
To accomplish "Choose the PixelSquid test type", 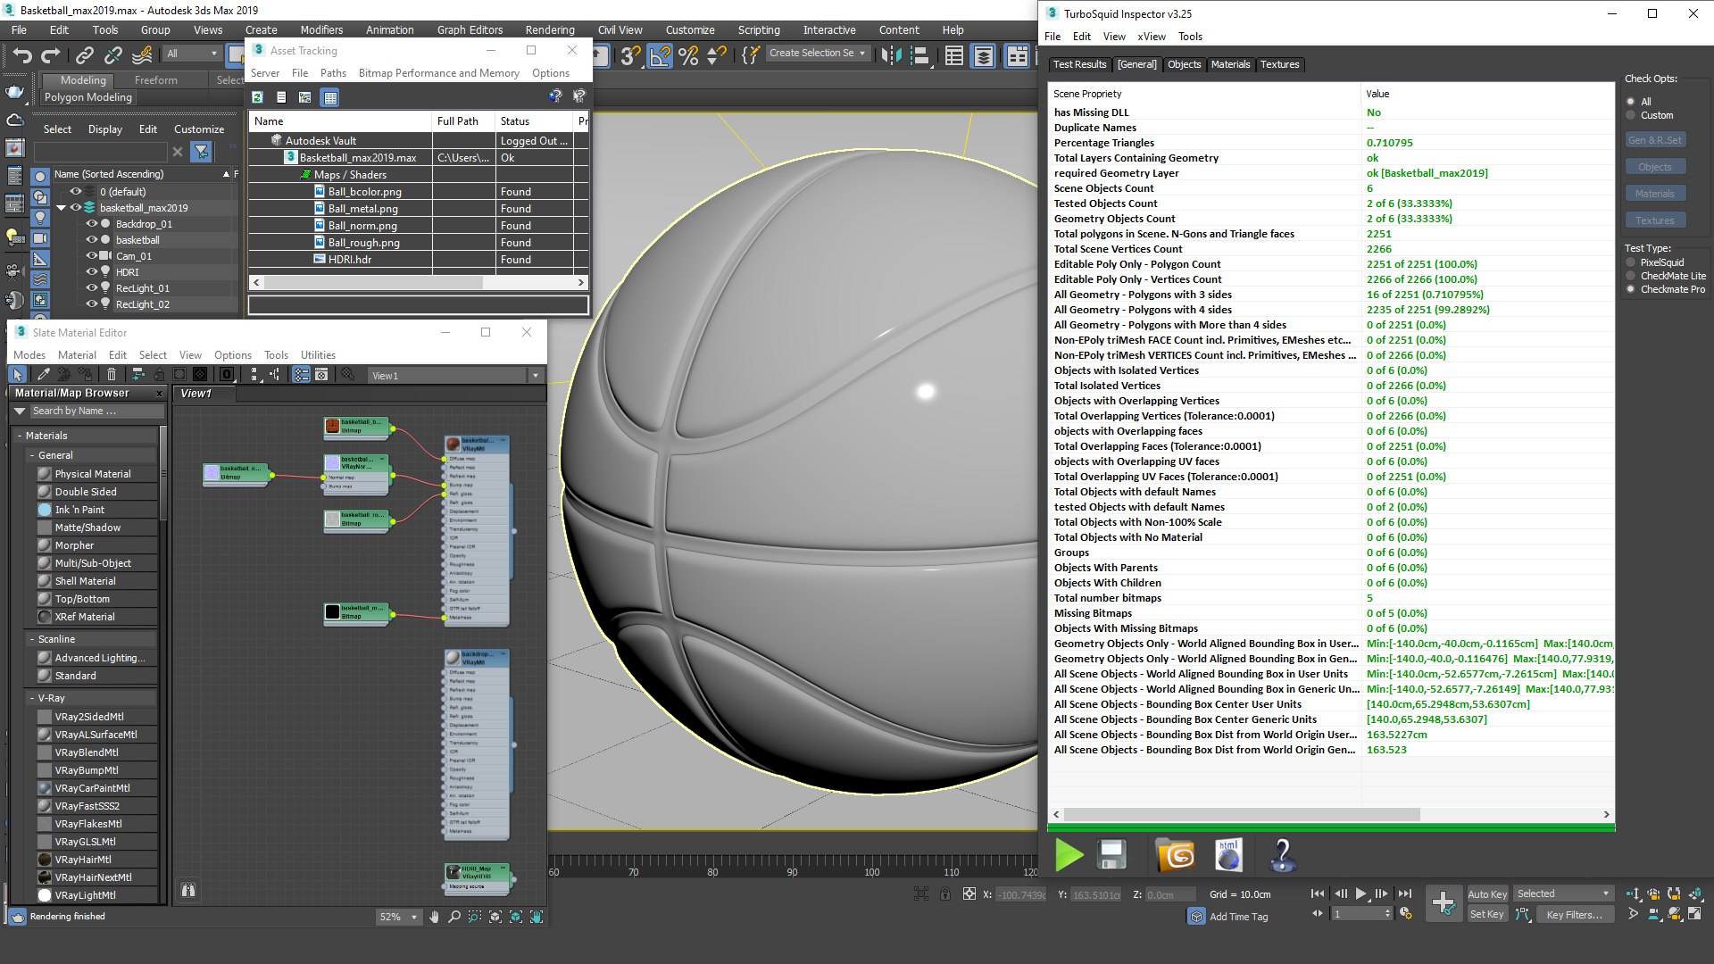I will coord(1631,262).
